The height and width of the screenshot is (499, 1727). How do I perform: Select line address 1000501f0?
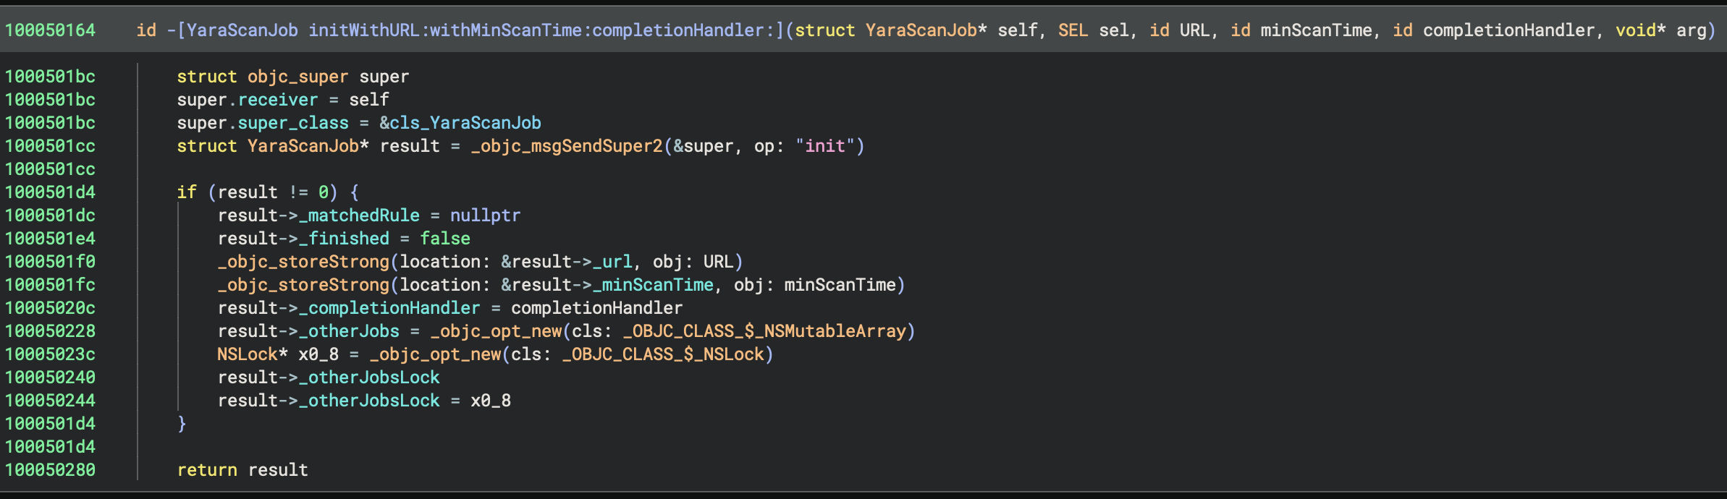[50, 262]
